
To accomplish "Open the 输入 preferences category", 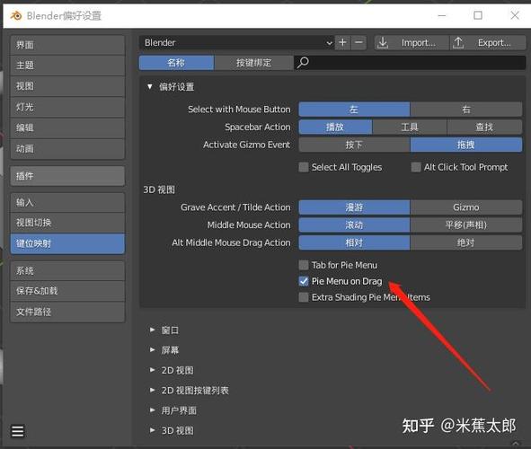I will (x=67, y=203).
